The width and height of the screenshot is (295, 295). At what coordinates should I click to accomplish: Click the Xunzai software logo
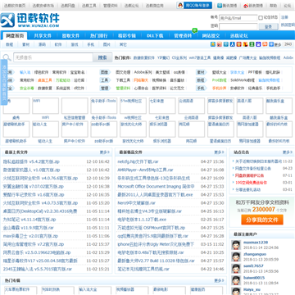tap(30, 20)
